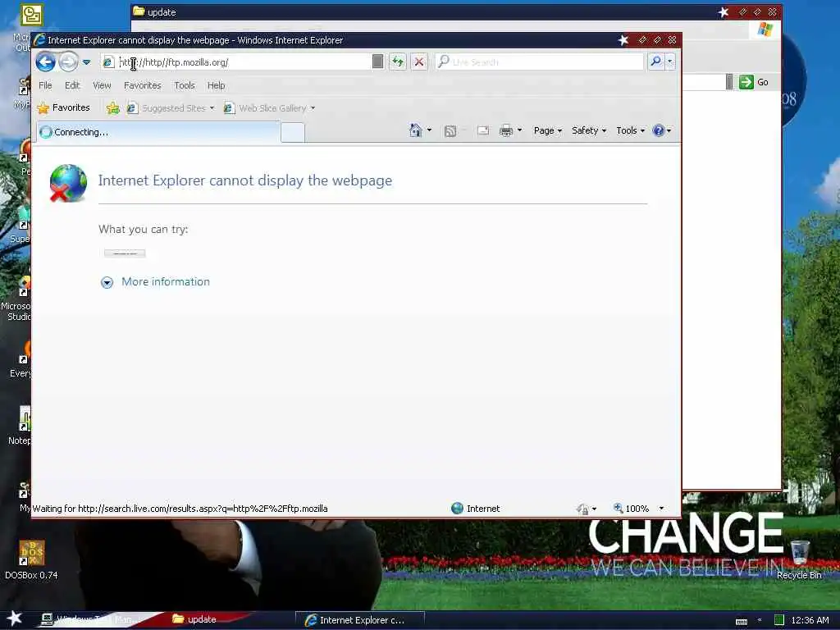Click the star icon in update window title bar

724,11
